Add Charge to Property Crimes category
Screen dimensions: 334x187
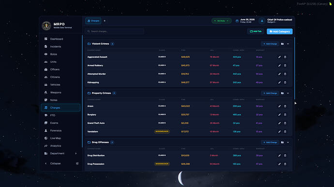coord(270,93)
